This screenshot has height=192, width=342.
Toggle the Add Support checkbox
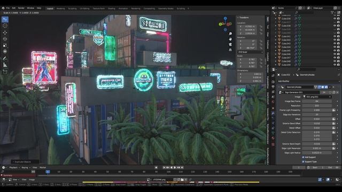click(303, 157)
